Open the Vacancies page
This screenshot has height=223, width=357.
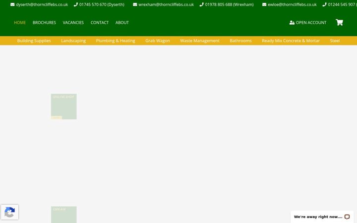73,22
